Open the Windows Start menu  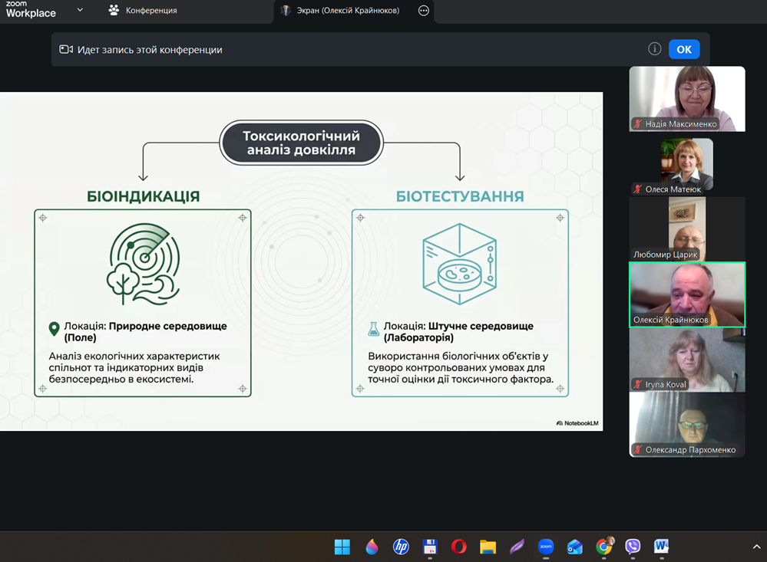click(342, 547)
